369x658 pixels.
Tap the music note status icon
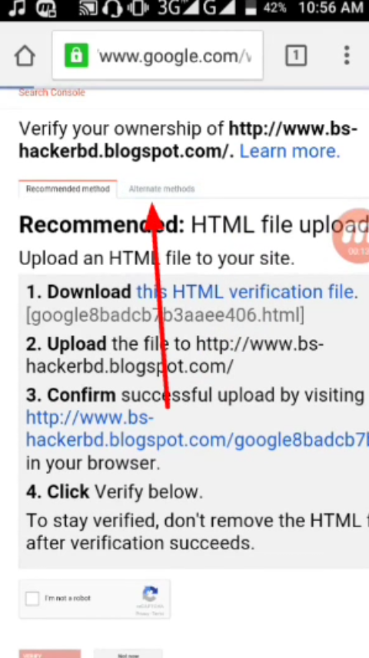click(x=18, y=8)
